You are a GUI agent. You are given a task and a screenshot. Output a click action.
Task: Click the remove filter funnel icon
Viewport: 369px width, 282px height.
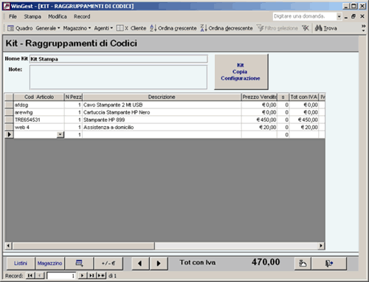(x=306, y=28)
